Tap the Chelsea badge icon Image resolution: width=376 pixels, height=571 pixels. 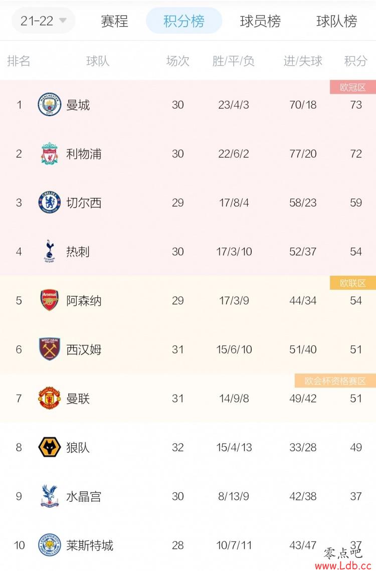50,202
